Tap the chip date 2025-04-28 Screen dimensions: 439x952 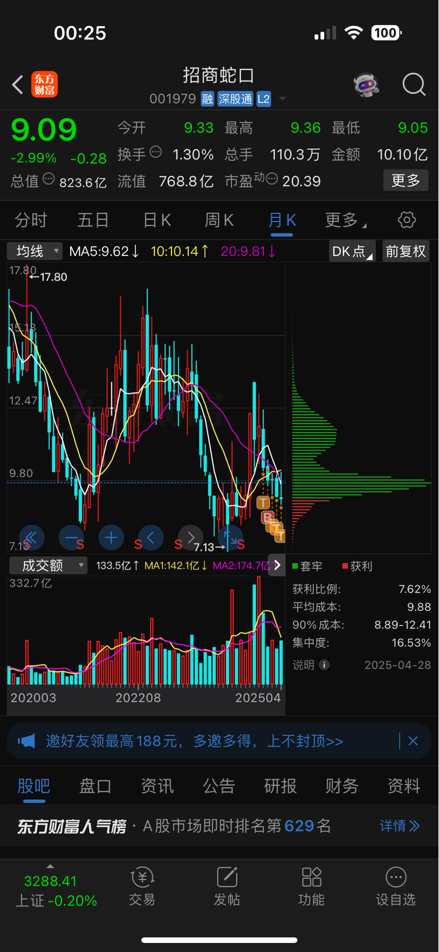coord(398,665)
